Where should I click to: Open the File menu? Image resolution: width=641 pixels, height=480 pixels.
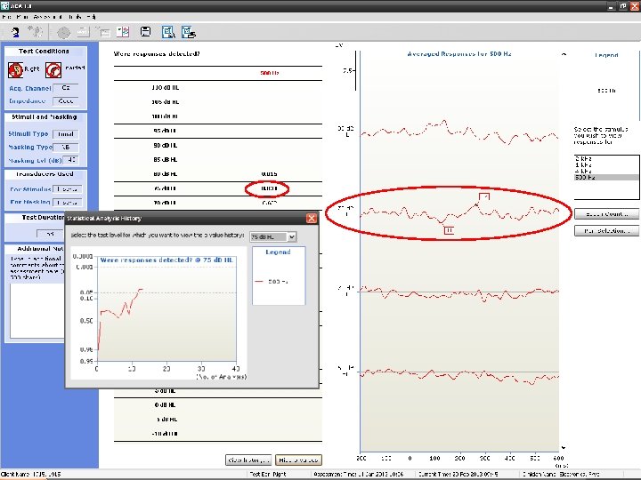tap(6, 17)
